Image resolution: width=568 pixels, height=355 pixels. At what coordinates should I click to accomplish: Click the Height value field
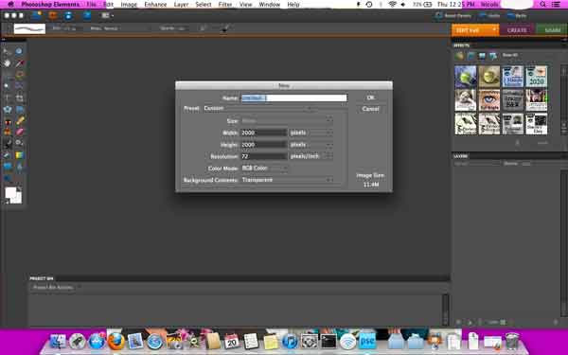[264, 145]
